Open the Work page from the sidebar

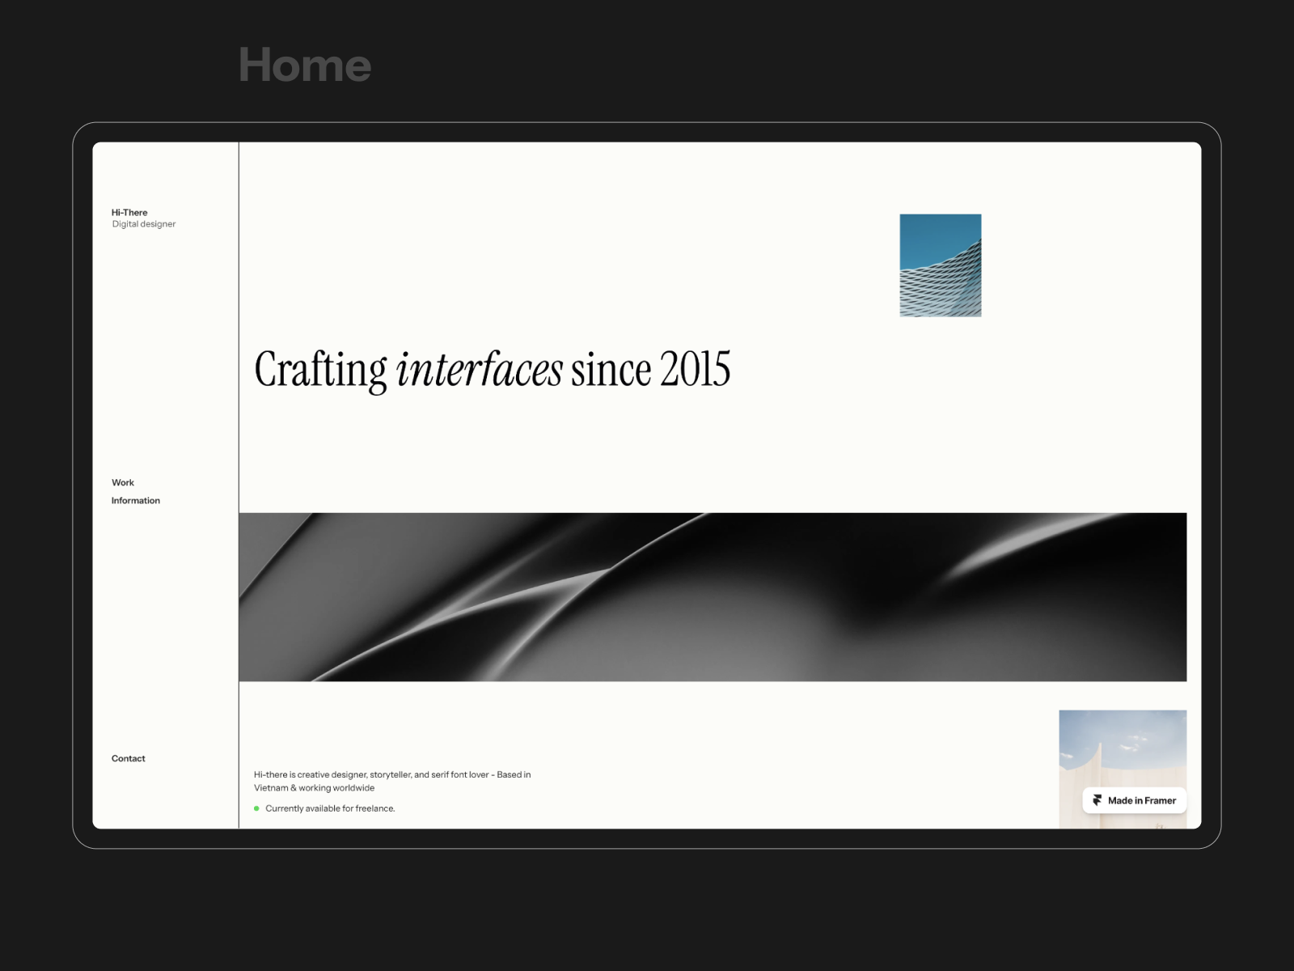click(123, 482)
